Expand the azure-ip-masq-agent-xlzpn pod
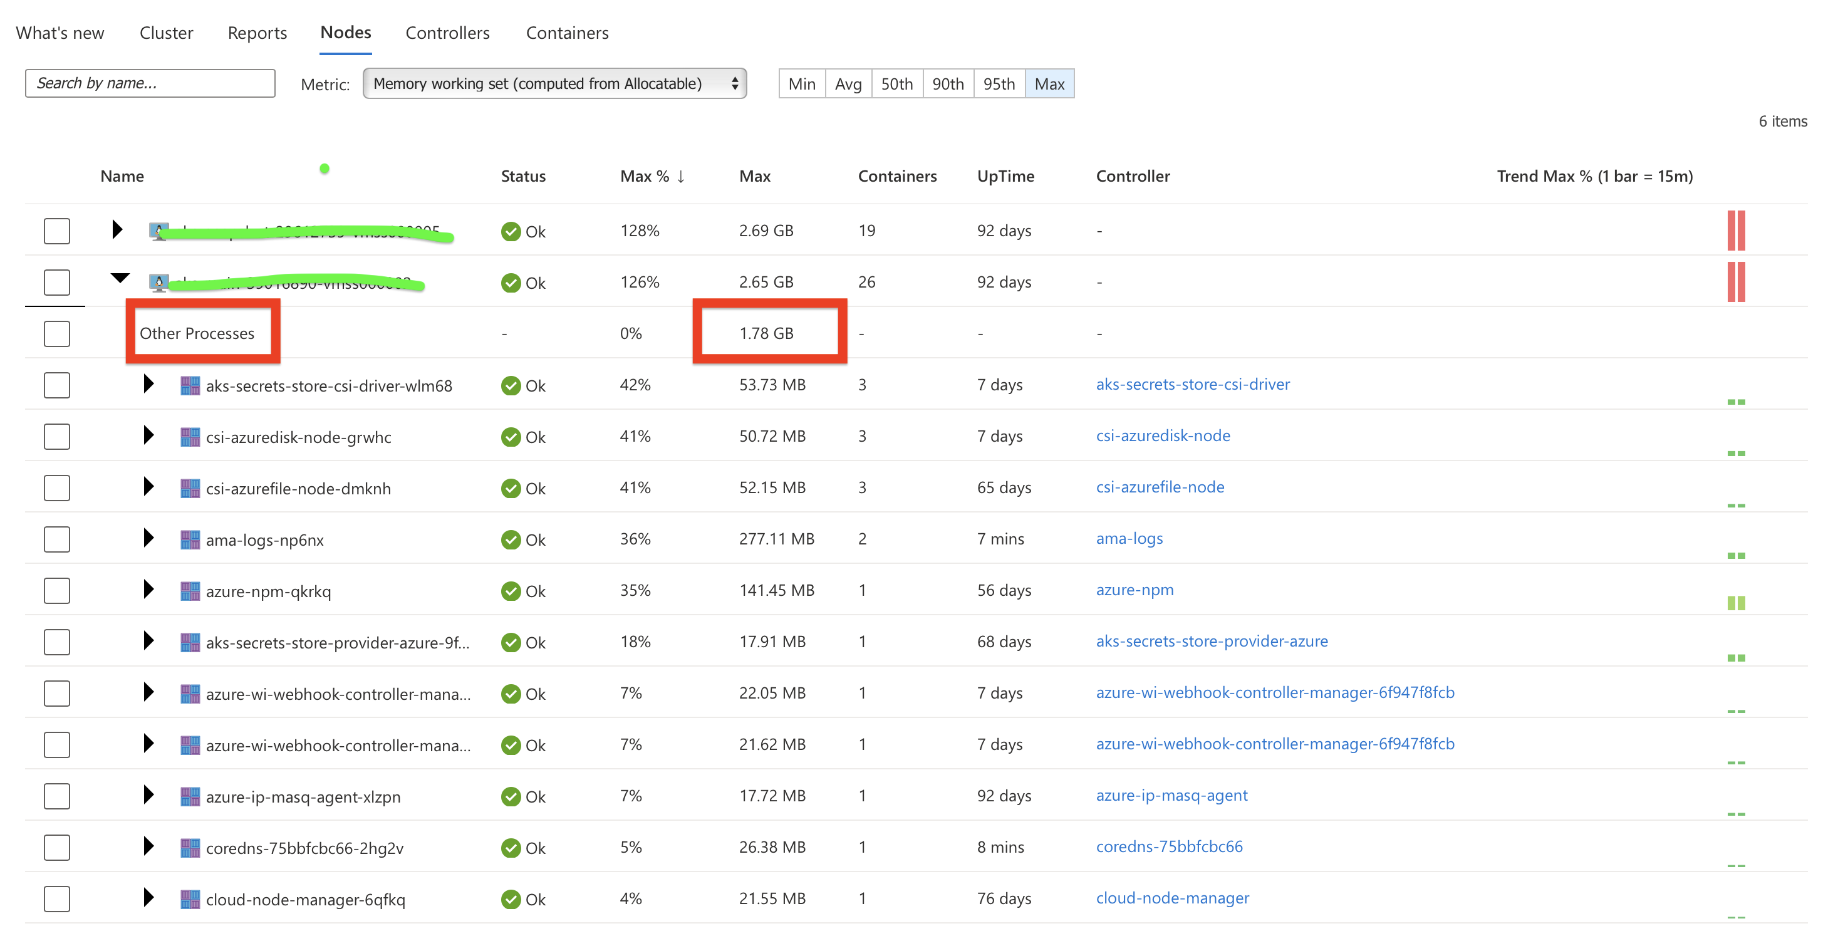1833x926 pixels. [148, 794]
